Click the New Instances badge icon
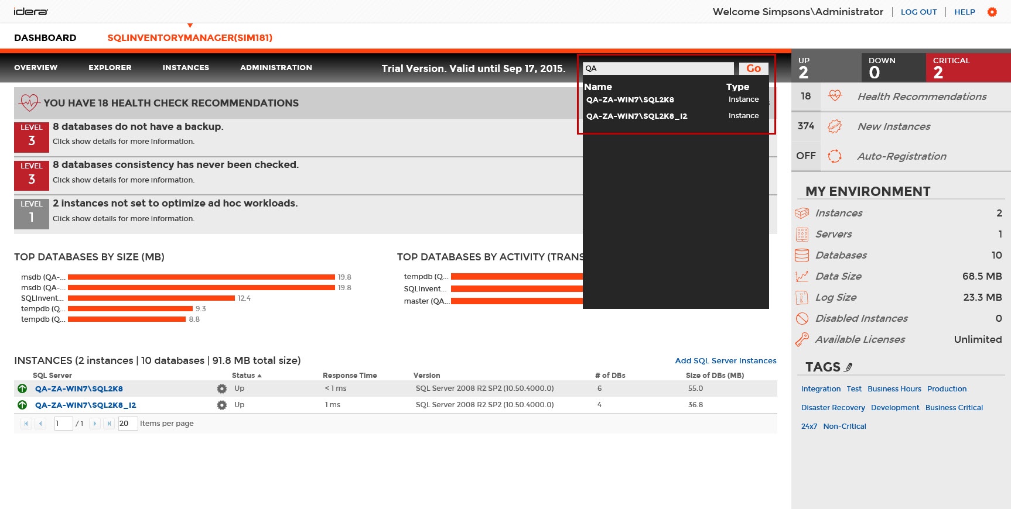The width and height of the screenshot is (1011, 509). (x=835, y=126)
